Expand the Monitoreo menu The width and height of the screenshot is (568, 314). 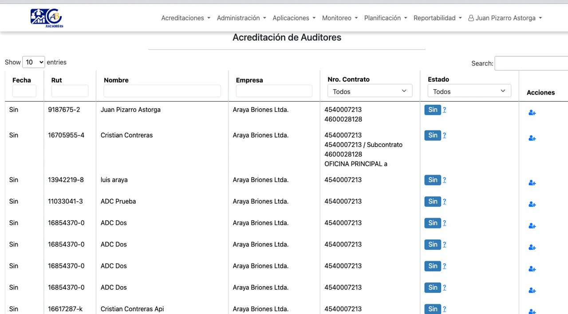click(340, 18)
